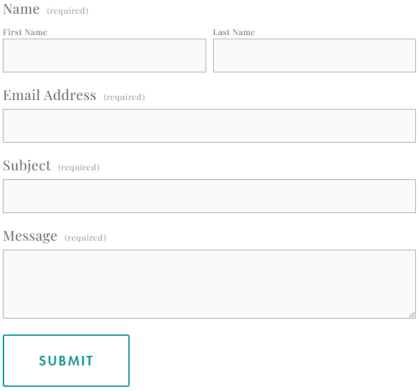The image size is (418, 391).
Task: Click the "Subject" label text
Action: coord(27,166)
